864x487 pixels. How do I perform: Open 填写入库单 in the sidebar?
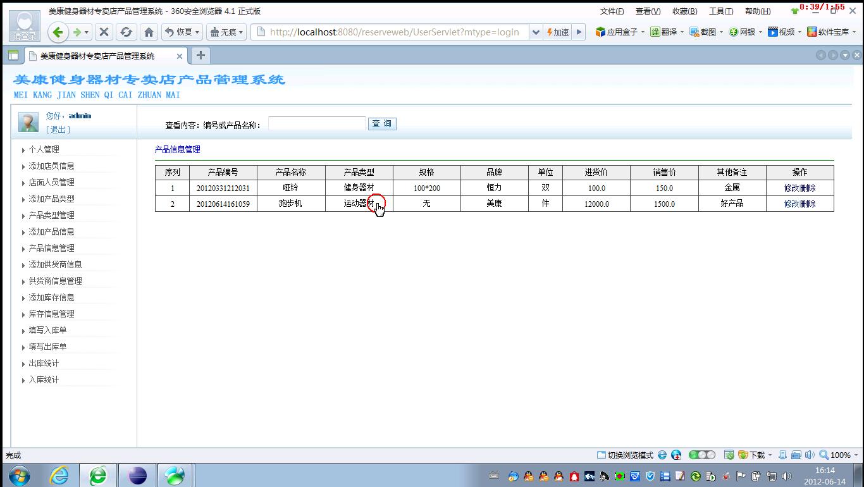[47, 330]
